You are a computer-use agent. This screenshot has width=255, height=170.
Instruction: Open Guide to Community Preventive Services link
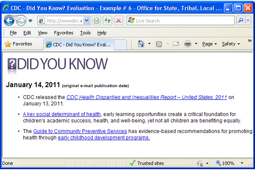click(80, 131)
